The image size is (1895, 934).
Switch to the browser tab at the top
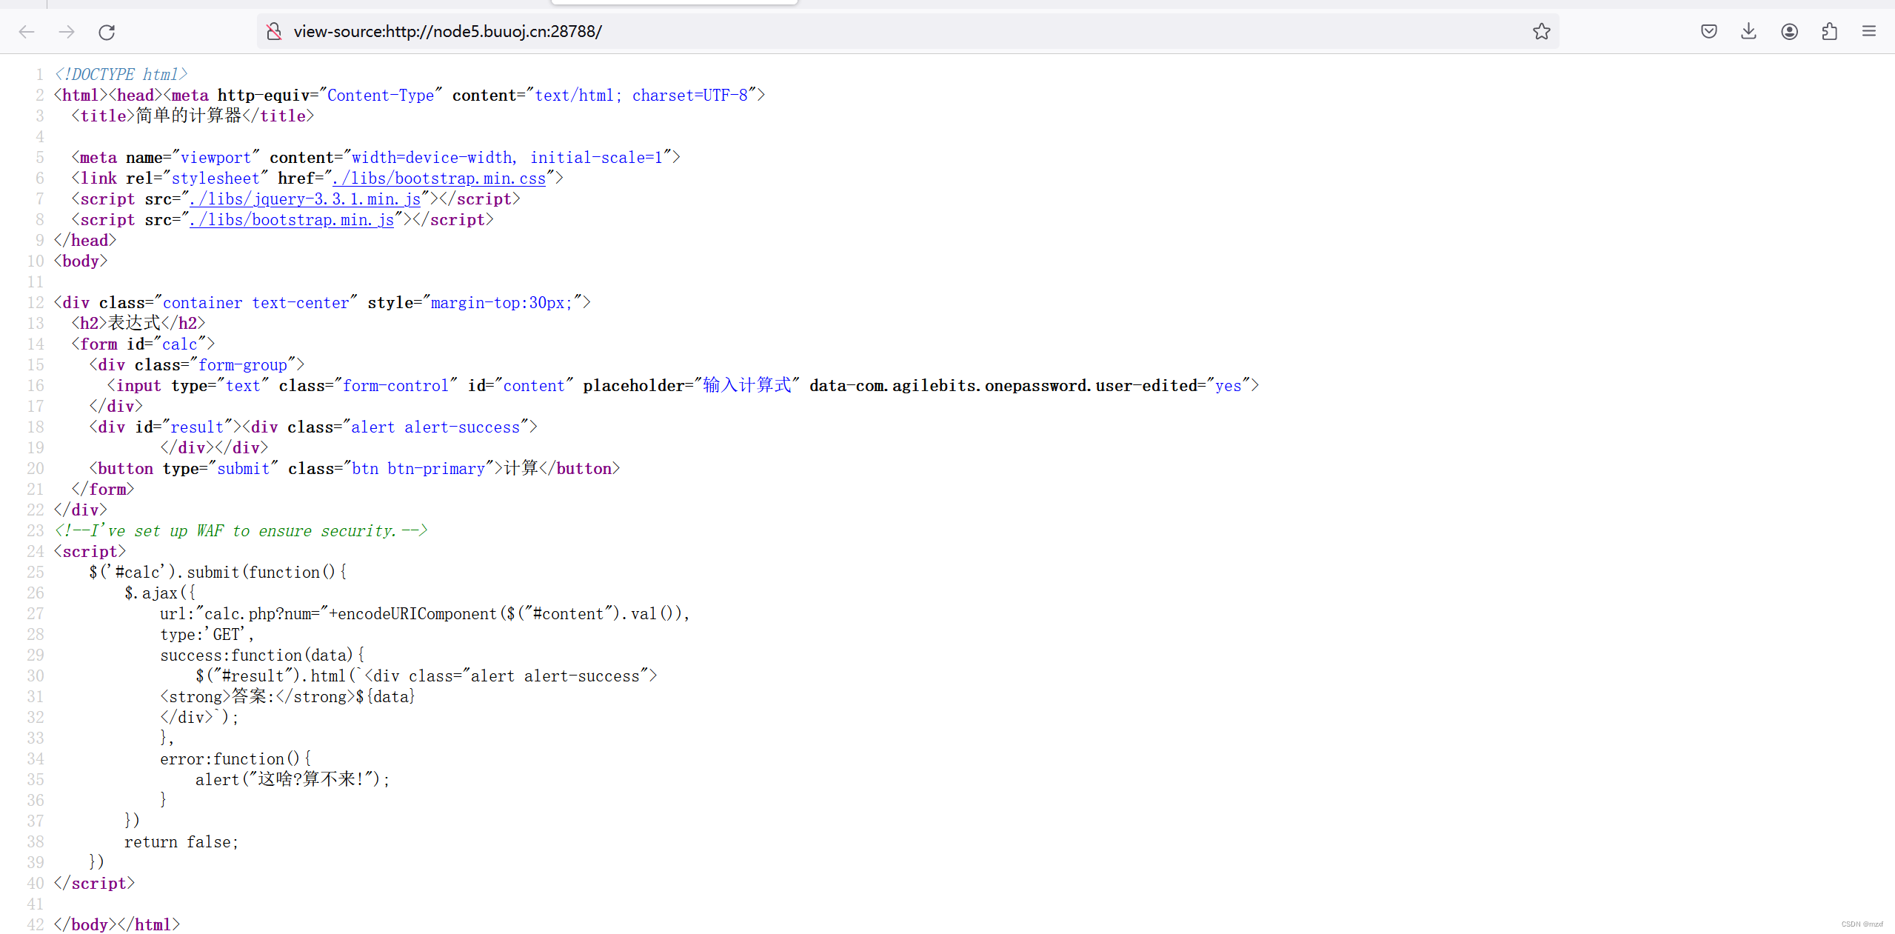click(675, 2)
